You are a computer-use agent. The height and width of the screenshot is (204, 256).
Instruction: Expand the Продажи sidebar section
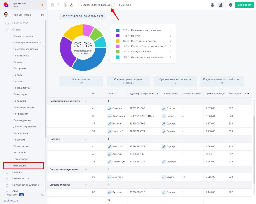click(18, 172)
